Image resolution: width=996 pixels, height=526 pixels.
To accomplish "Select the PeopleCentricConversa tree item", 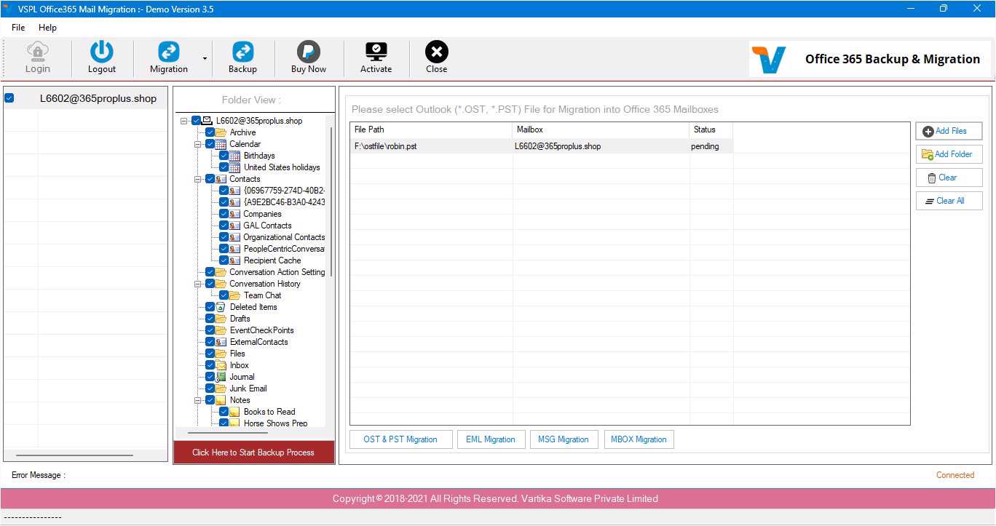I will 284,249.
